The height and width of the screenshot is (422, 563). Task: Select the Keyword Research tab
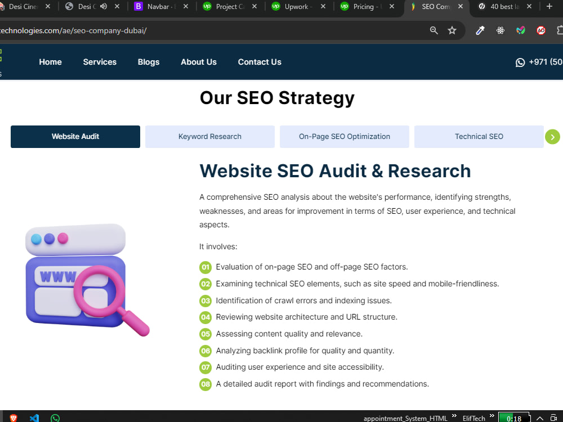click(210, 137)
